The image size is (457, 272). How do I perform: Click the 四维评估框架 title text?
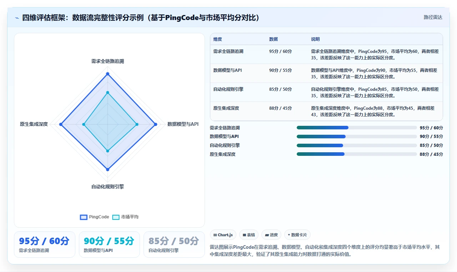pos(141,18)
